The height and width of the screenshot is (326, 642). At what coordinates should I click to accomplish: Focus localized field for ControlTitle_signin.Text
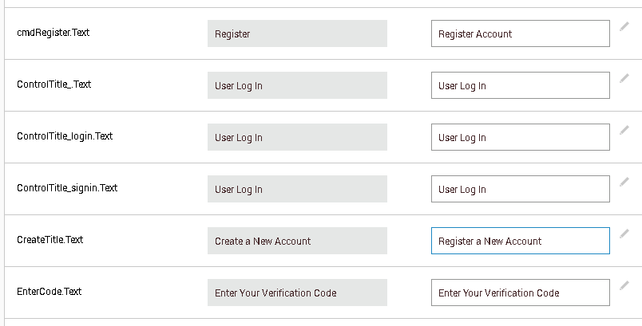pyautogui.click(x=521, y=189)
